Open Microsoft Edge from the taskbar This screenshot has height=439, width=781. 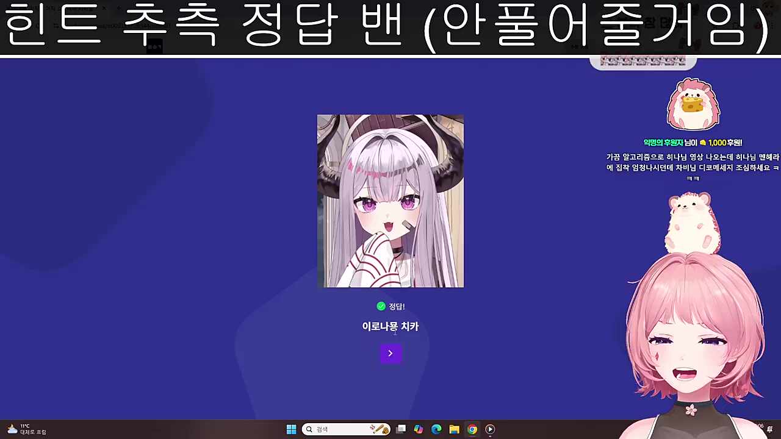coord(436,429)
